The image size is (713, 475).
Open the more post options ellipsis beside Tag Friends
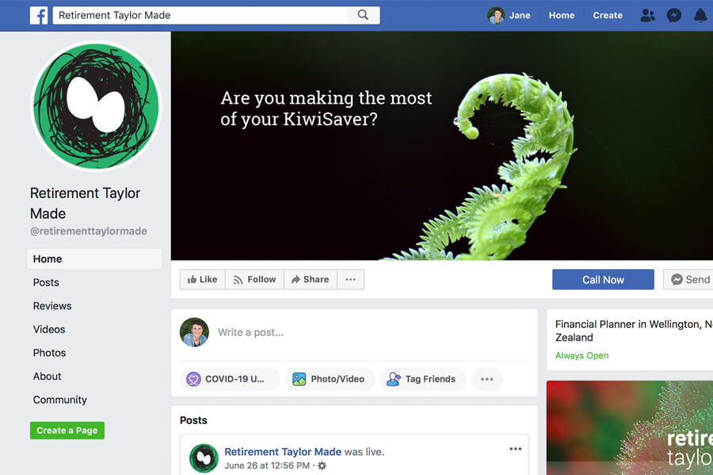click(x=486, y=379)
